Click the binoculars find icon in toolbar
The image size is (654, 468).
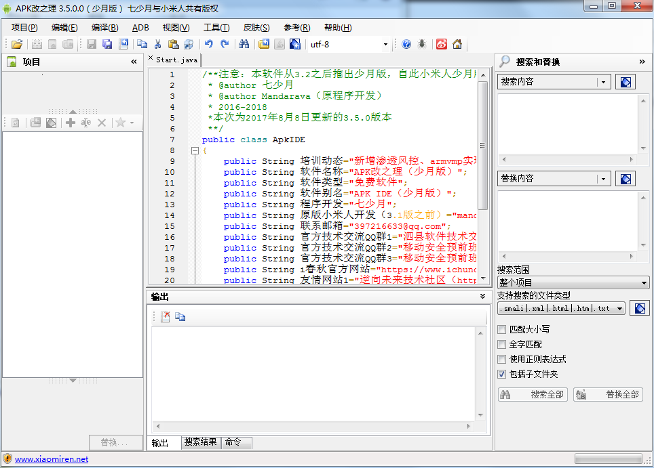244,44
